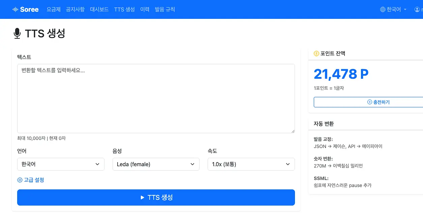The height and width of the screenshot is (218, 423).
Task: Click the play triangle on TTS 생성 button
Action: (143, 197)
